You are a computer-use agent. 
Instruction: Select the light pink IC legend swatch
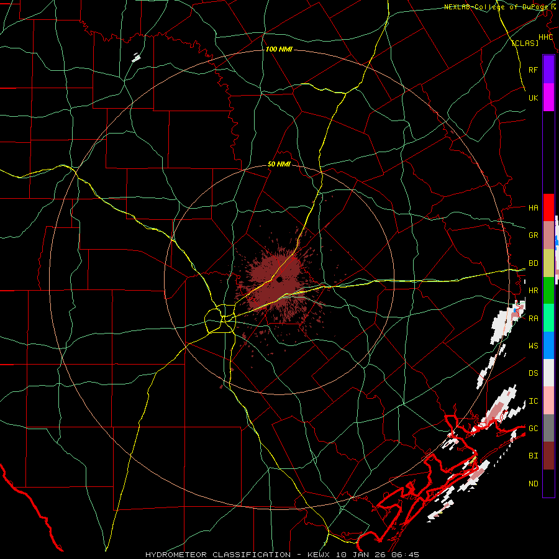(x=548, y=401)
